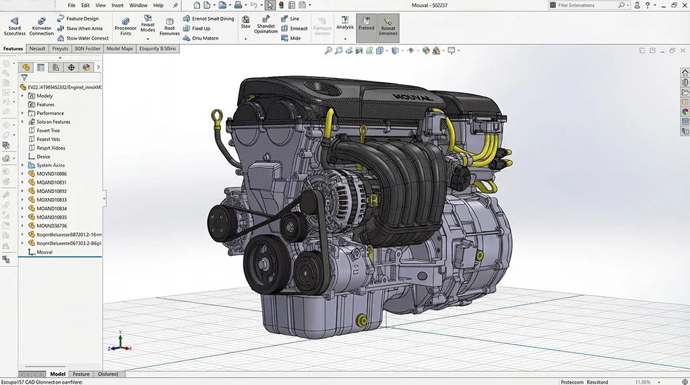This screenshot has width=690, height=385.
Task: Click the Shandet Opoinatiom icon
Action: click(266, 20)
